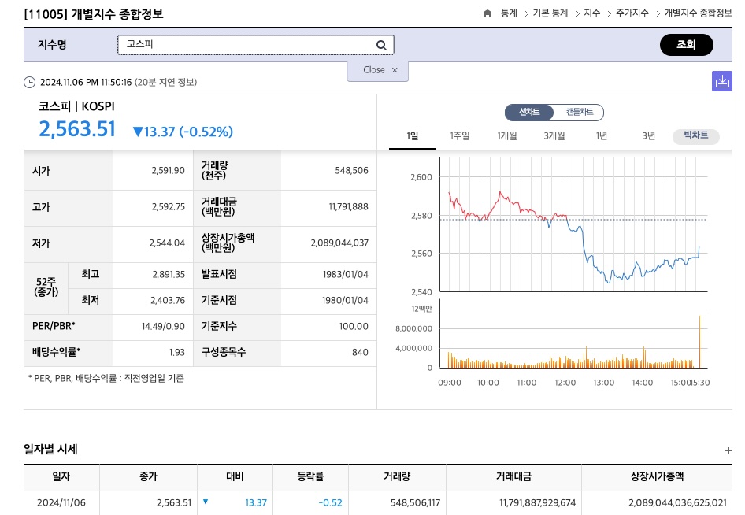Click the 발표시점 date 1983/01/04
This screenshot has height=515, width=745.
pos(346,275)
